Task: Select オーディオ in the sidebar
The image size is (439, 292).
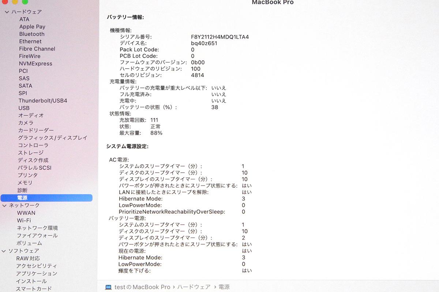Action: pos(31,115)
